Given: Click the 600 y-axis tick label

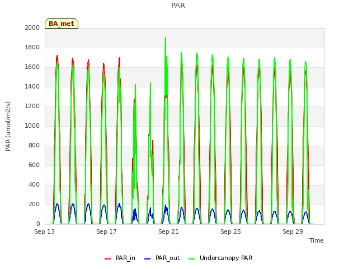Looking at the screenshot, I should point(34,165).
